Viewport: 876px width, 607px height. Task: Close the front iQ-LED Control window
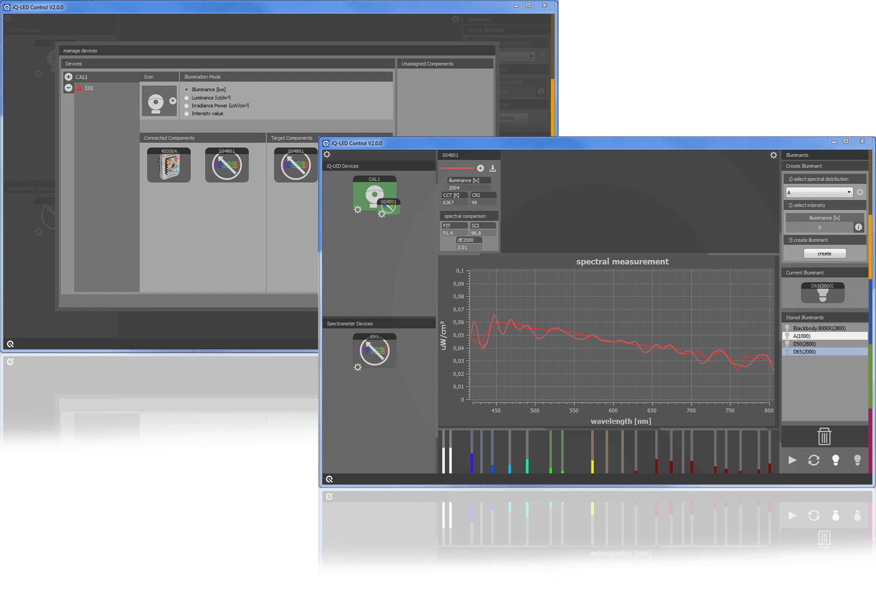862,142
